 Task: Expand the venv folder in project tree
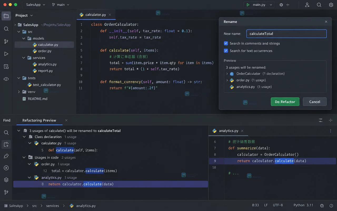(x=19, y=92)
